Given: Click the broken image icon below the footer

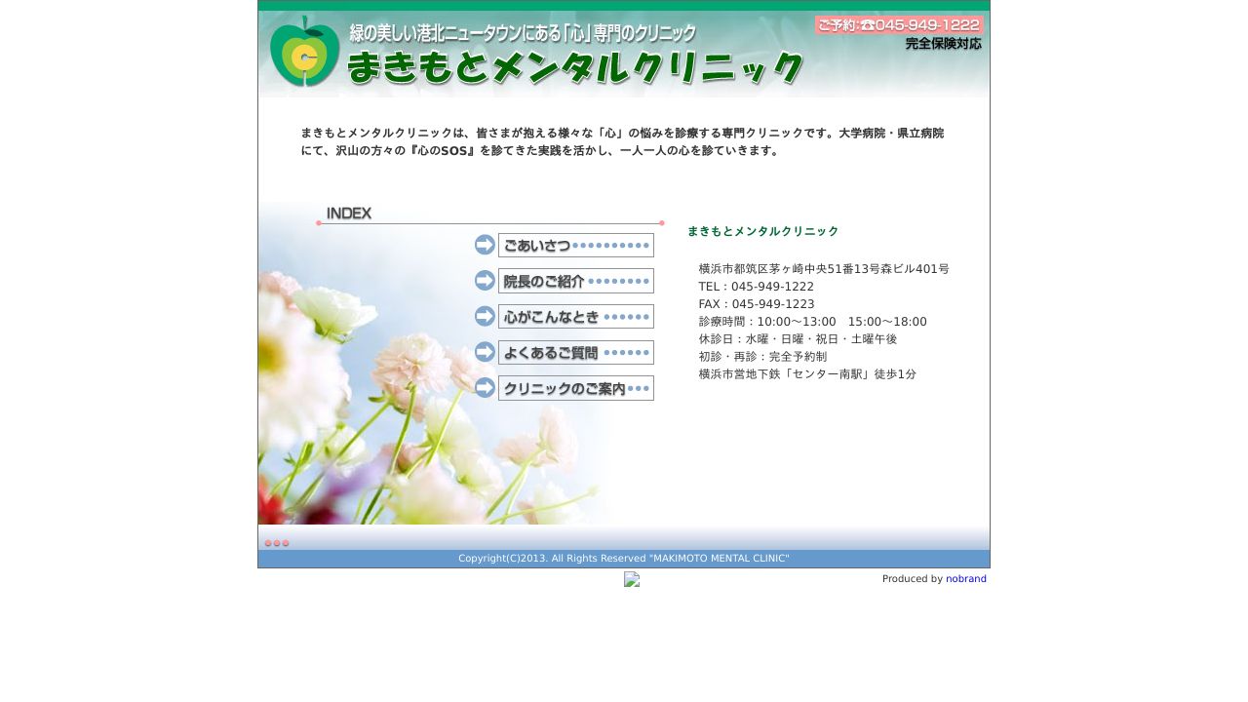Looking at the screenshot, I should coord(632,579).
